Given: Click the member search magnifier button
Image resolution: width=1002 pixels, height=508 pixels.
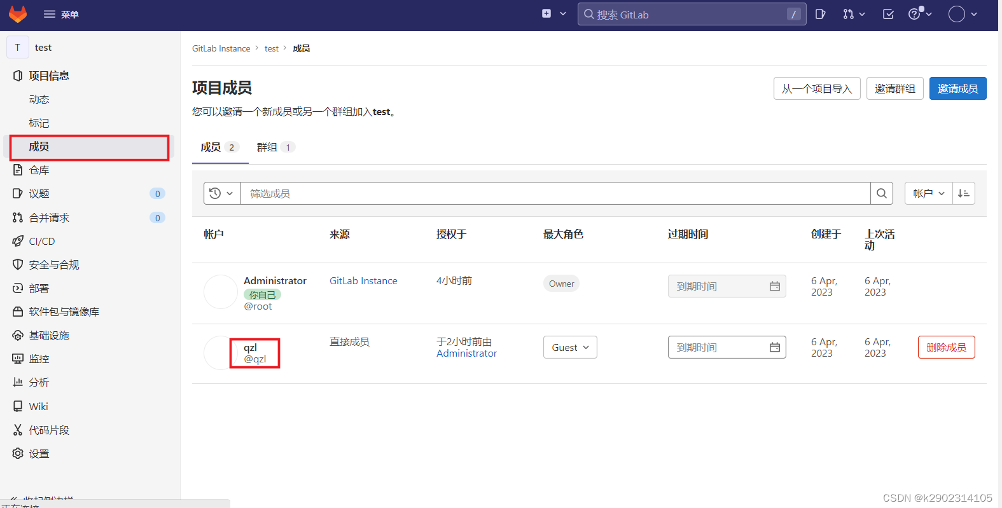Looking at the screenshot, I should [x=882, y=193].
